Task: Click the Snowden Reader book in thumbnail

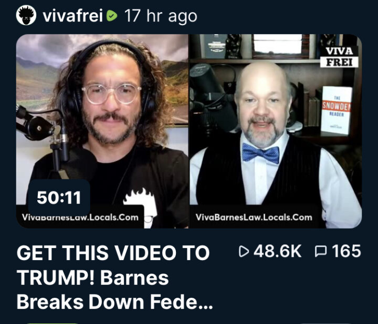Action: click(337, 110)
